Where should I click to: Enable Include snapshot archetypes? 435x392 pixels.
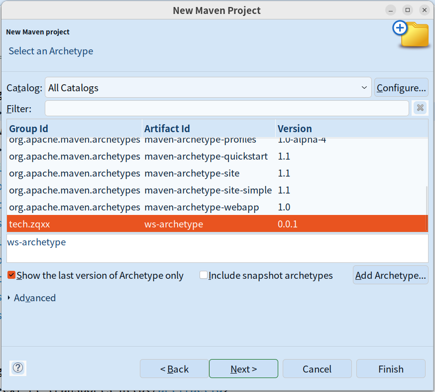[204, 275]
